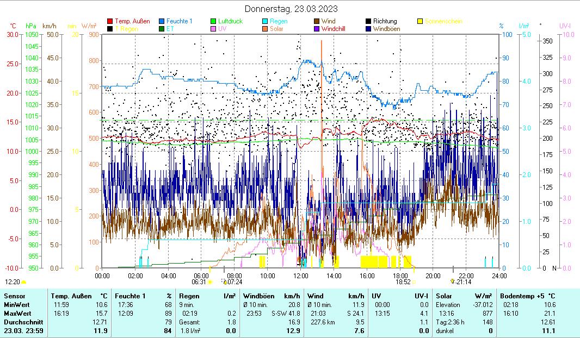Viewport: 580px width, 338px height.
Task: Click the Luftdruck legend label
Action: coord(230,21)
